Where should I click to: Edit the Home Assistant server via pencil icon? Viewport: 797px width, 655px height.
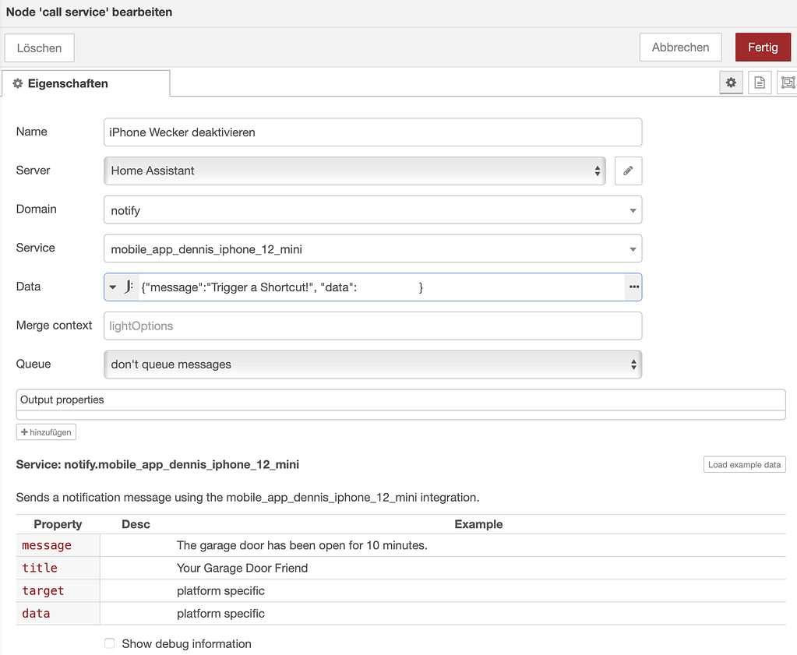pos(628,171)
